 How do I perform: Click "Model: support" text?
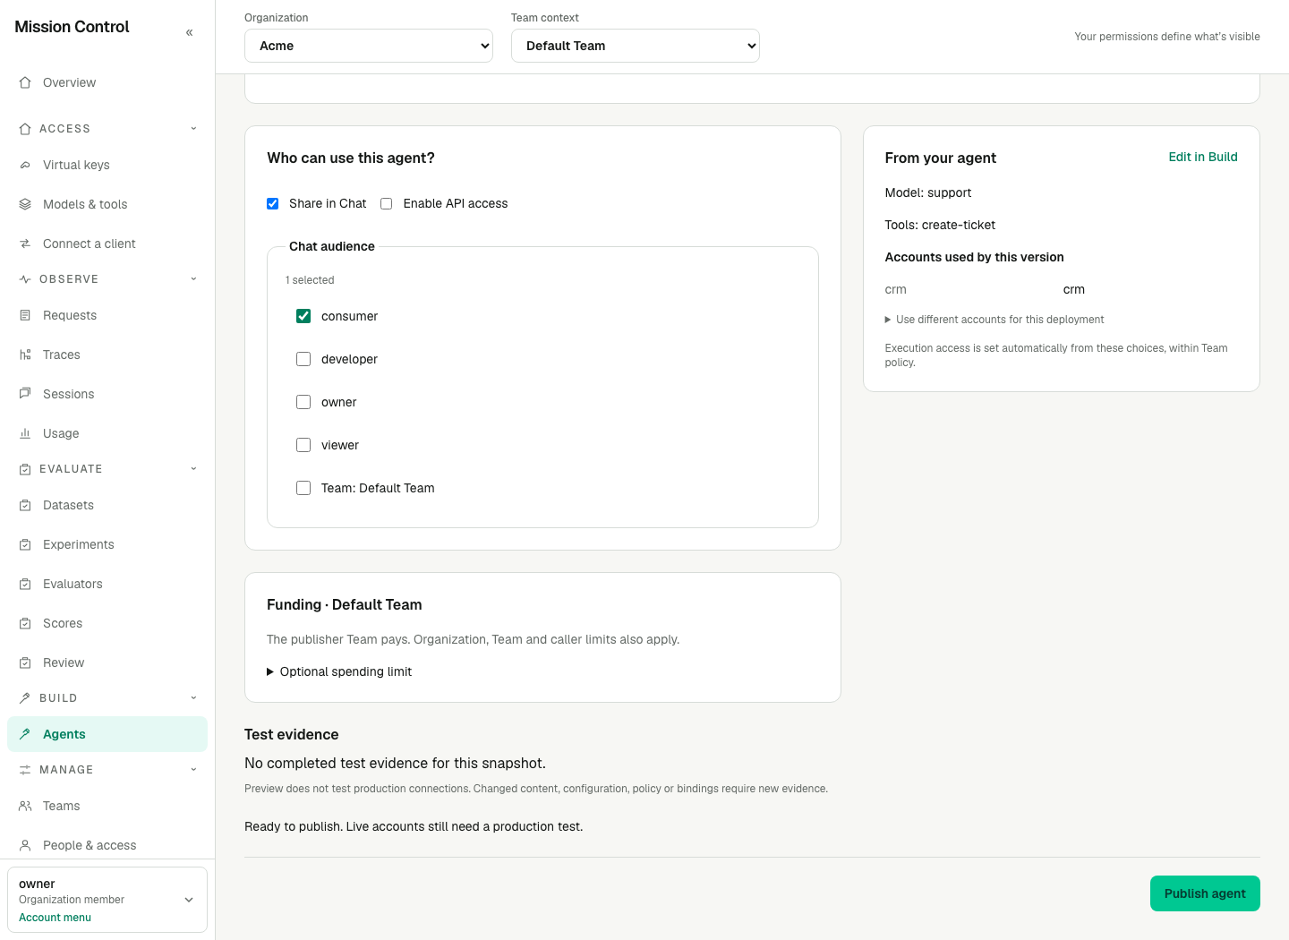[x=928, y=192]
